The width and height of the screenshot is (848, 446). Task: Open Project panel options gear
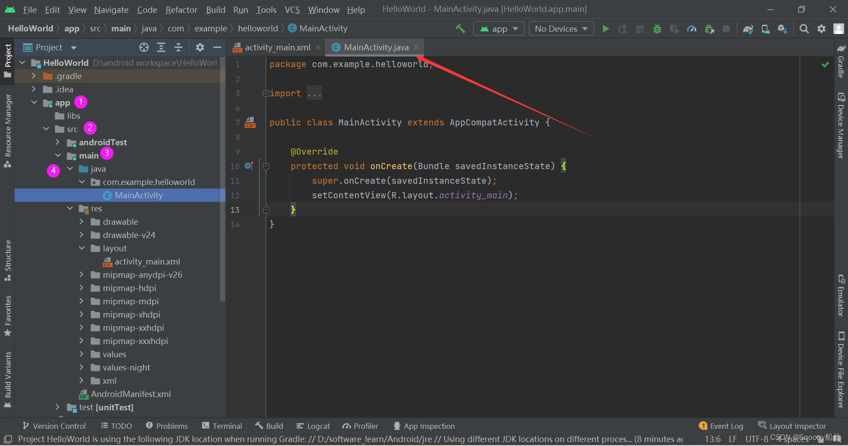coord(200,47)
